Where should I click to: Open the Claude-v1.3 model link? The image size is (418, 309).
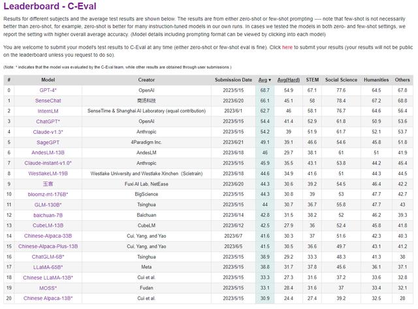click(48, 132)
